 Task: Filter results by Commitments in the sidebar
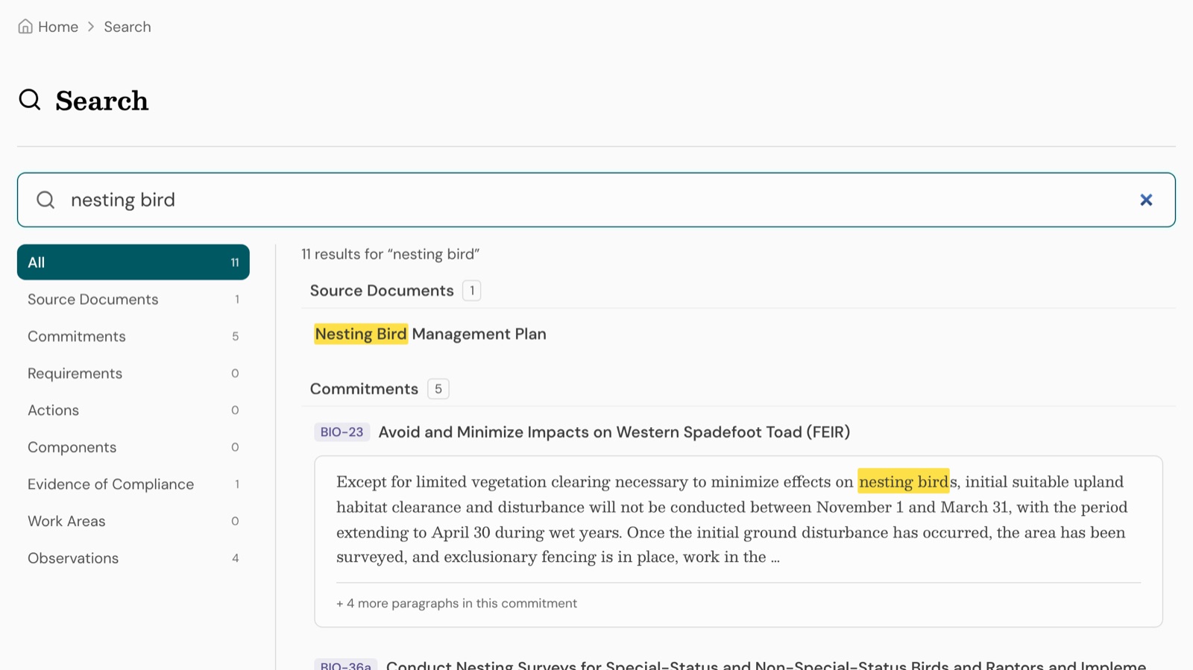point(133,336)
